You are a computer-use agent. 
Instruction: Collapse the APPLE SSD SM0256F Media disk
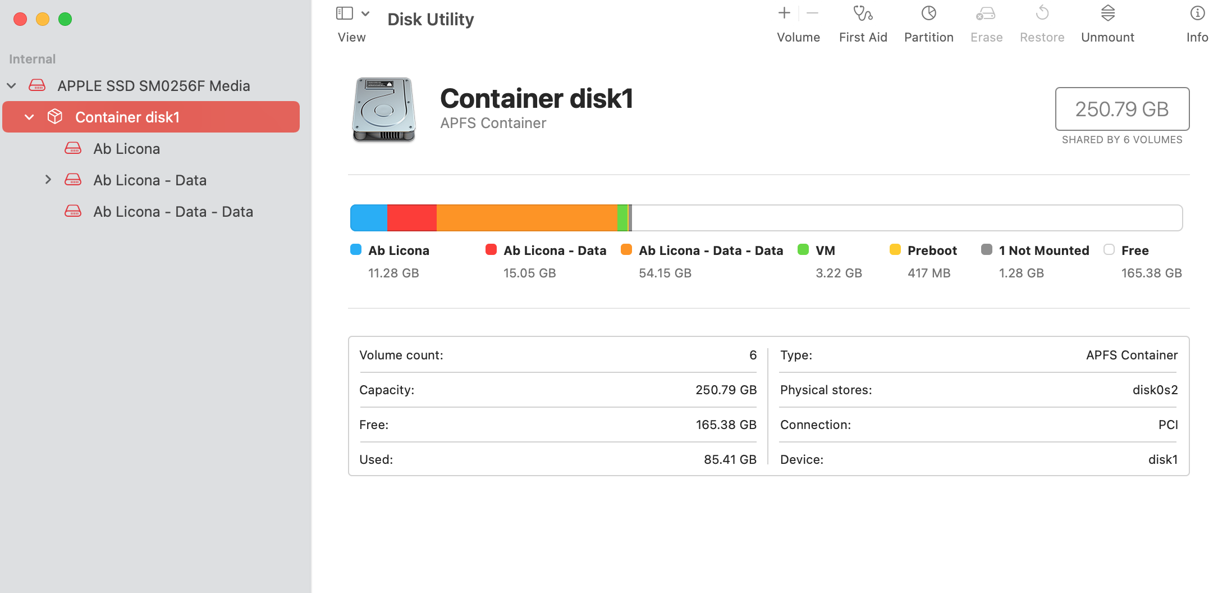(x=12, y=86)
